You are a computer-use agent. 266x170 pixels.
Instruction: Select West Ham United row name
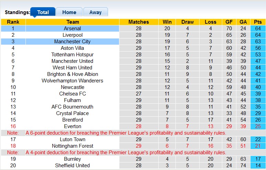(x=73, y=68)
